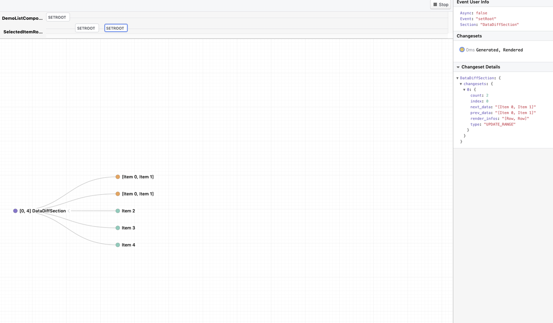Select the 'Generated, Rendered' changeset row
Screen dimensions: 553x323
pyautogui.click(x=499, y=50)
